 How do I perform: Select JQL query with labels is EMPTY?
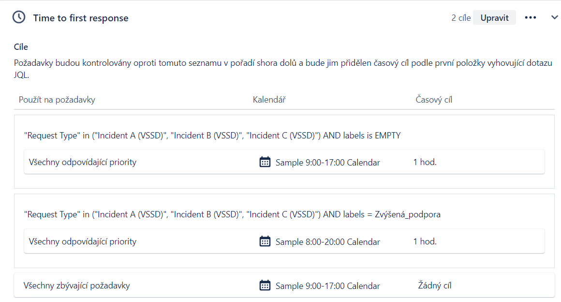point(212,136)
